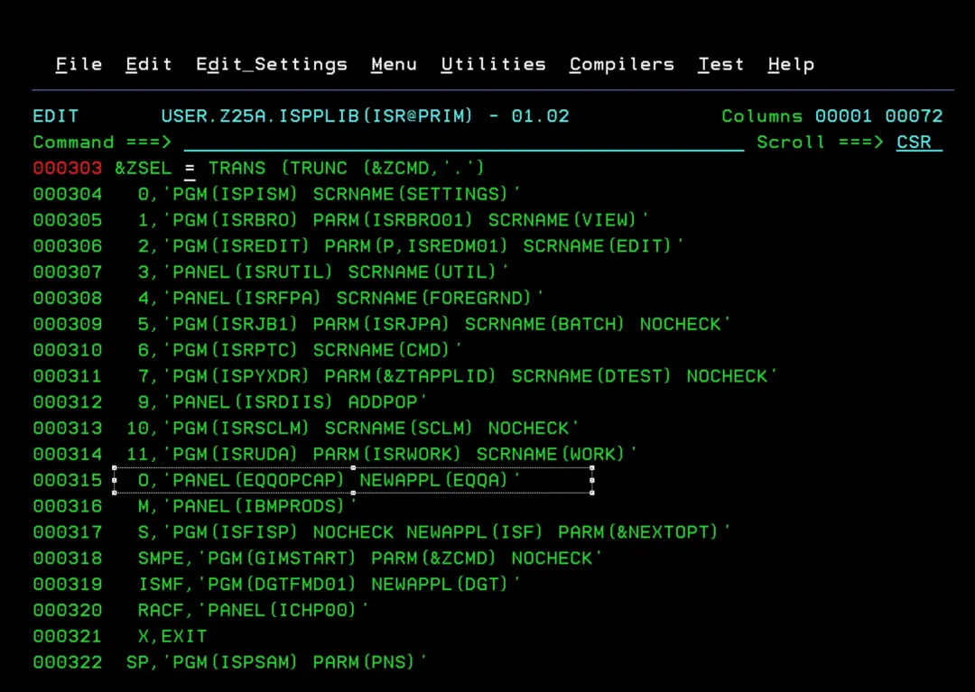Click line number 000310

pyautogui.click(x=67, y=350)
